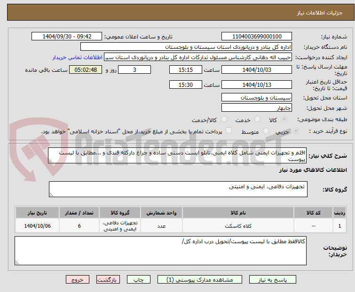Click the گروه کالا table column header

[120, 213]
